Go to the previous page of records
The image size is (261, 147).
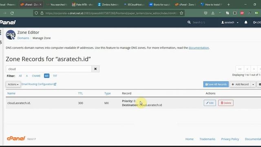coord(247,69)
